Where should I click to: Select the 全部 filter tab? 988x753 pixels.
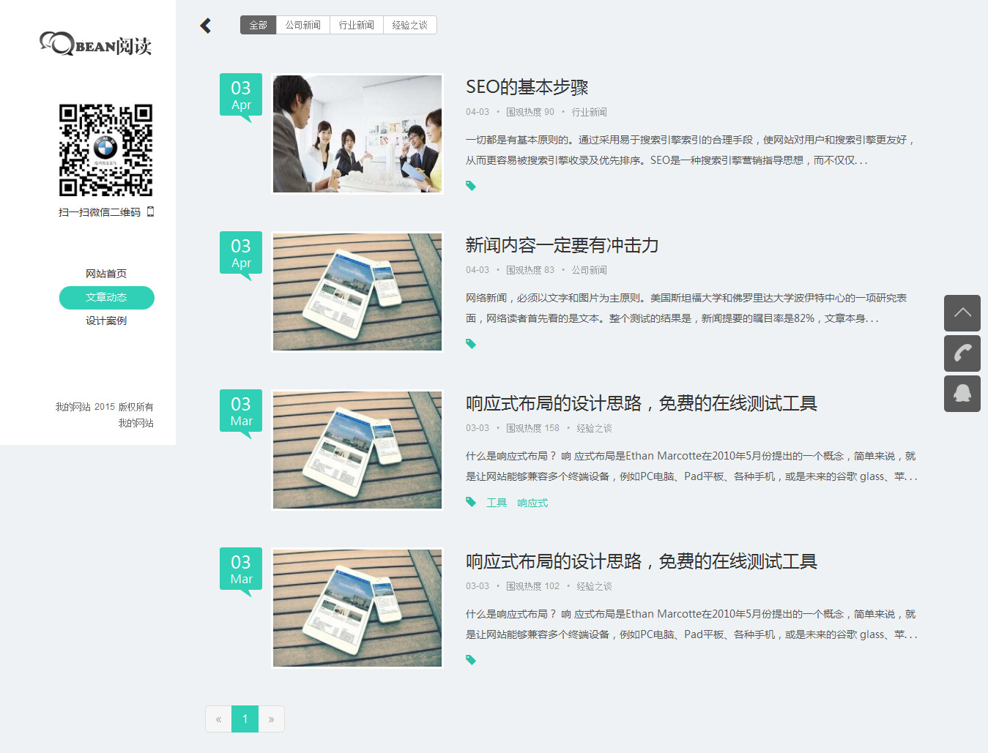(x=258, y=26)
